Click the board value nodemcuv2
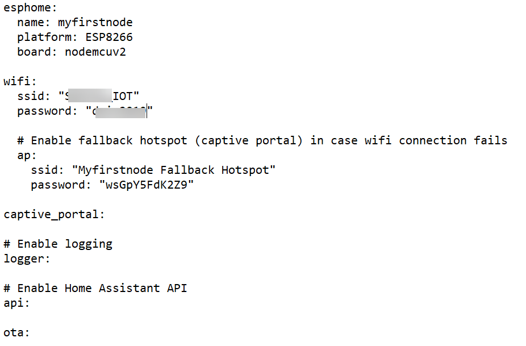This screenshot has height=346, width=526. coord(95,52)
